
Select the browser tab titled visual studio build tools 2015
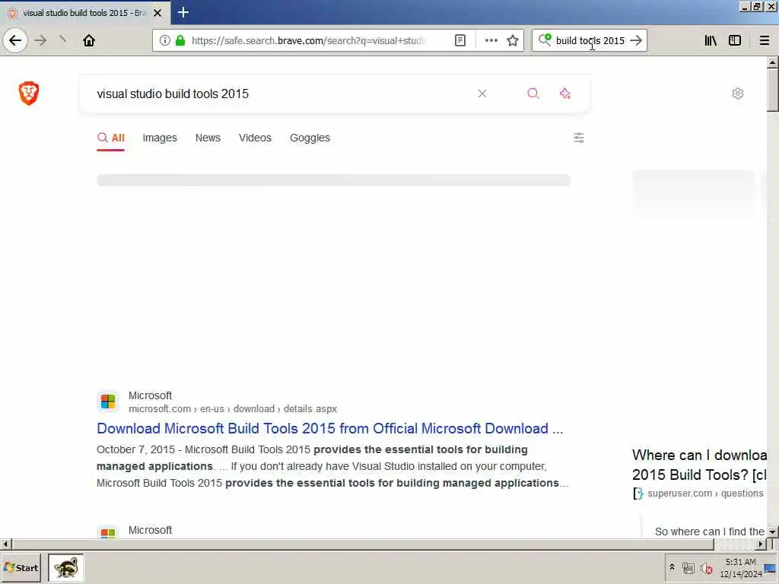[84, 13]
